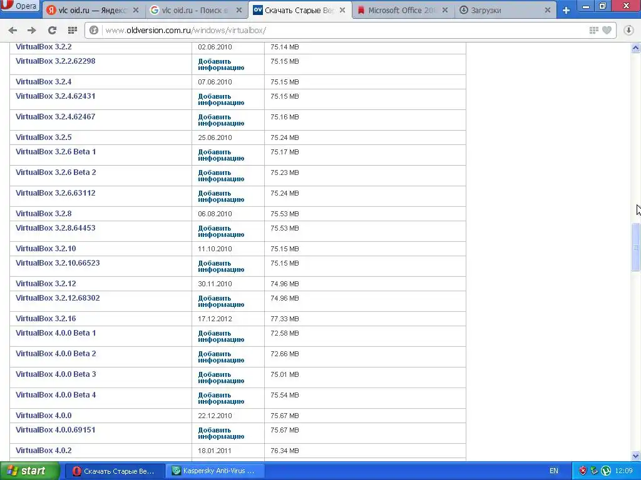The height and width of the screenshot is (480, 641).
Task: Go back to previous page
Action: pyautogui.click(x=13, y=30)
